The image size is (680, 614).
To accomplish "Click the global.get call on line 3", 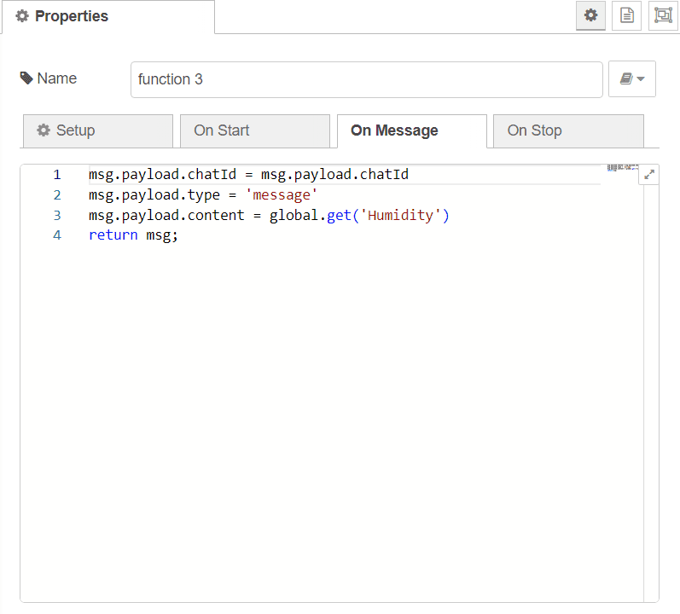I will click(x=359, y=216).
